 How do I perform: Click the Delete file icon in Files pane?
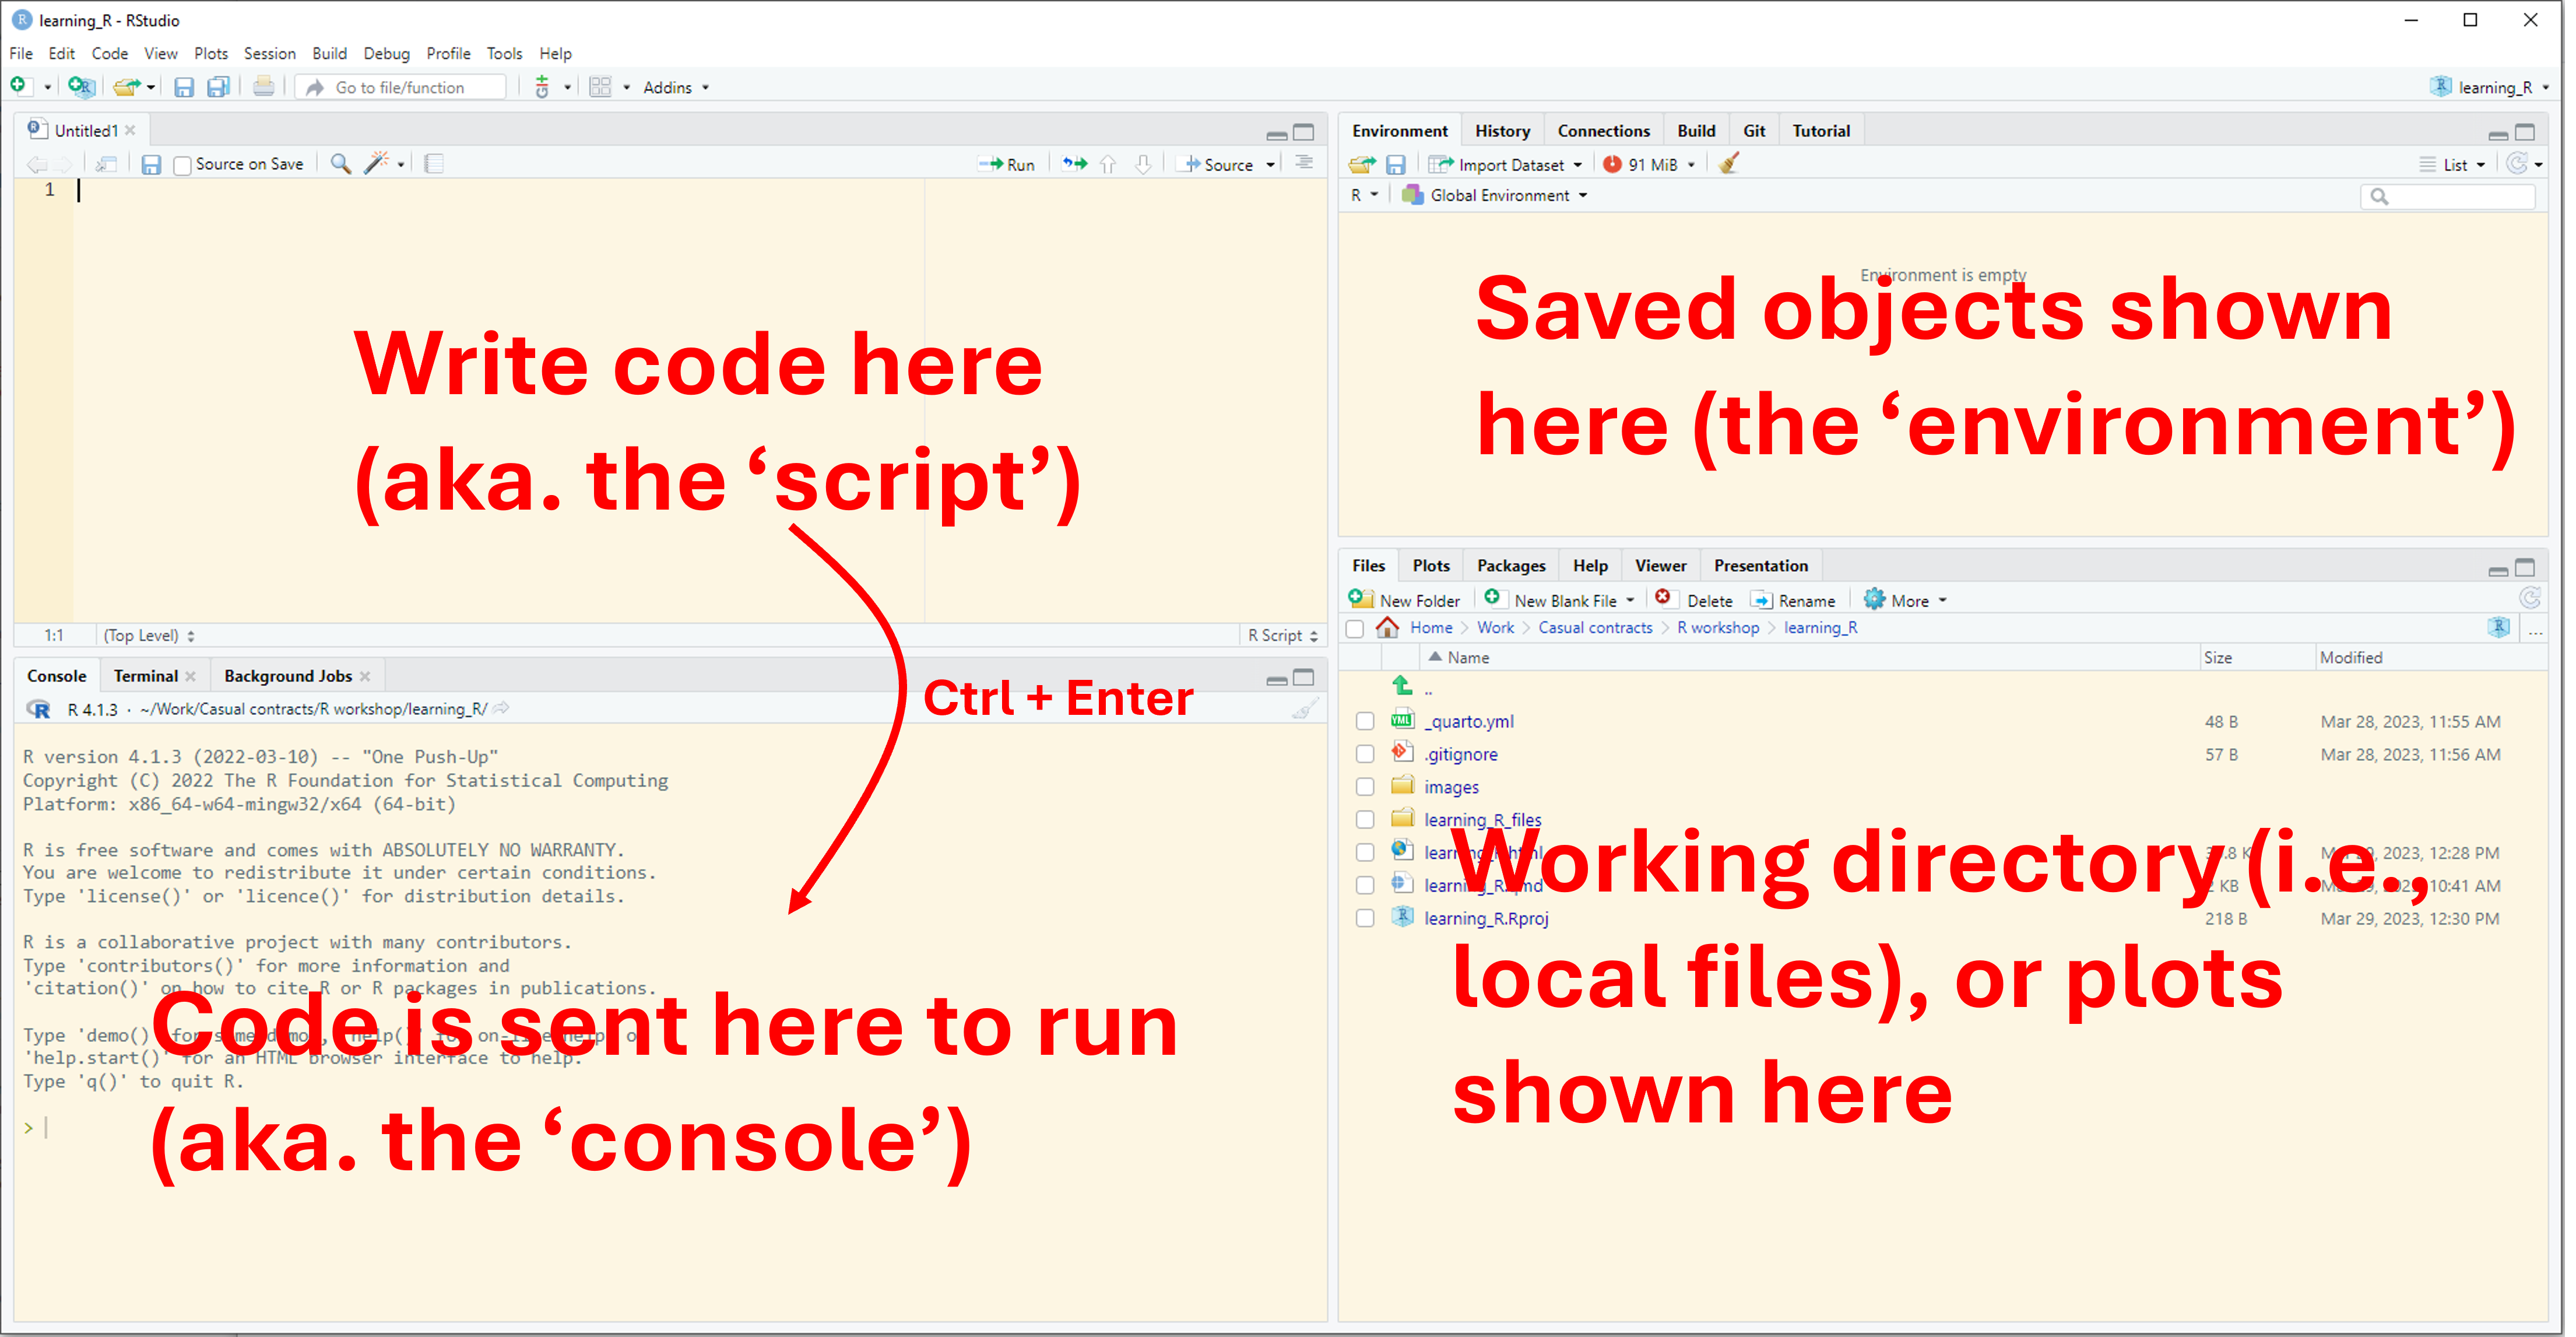click(1663, 599)
